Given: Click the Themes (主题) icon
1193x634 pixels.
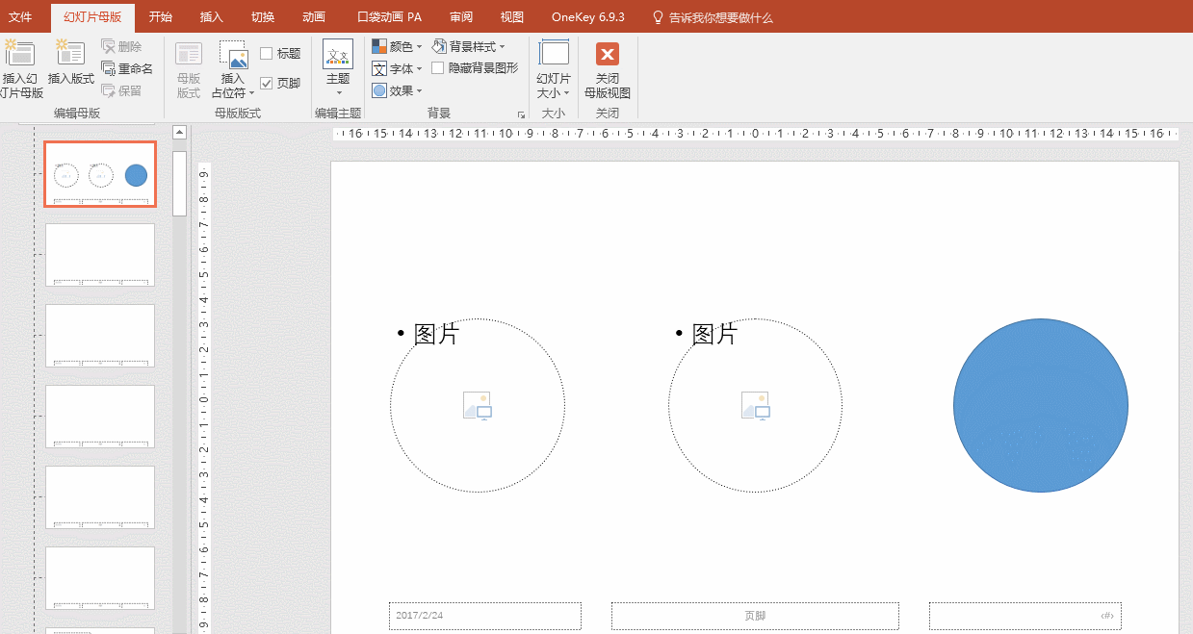Looking at the screenshot, I should (x=338, y=54).
